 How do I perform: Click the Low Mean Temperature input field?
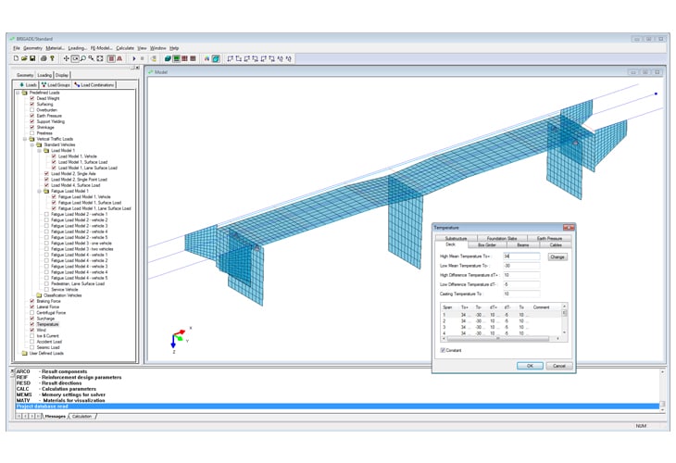click(521, 266)
